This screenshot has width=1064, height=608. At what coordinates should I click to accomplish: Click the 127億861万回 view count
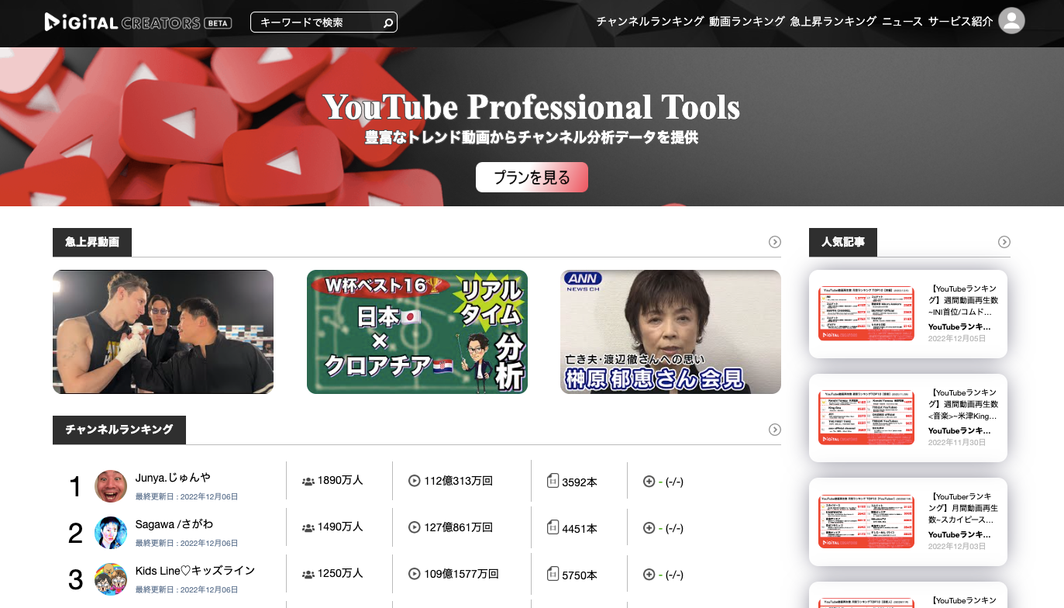(459, 527)
